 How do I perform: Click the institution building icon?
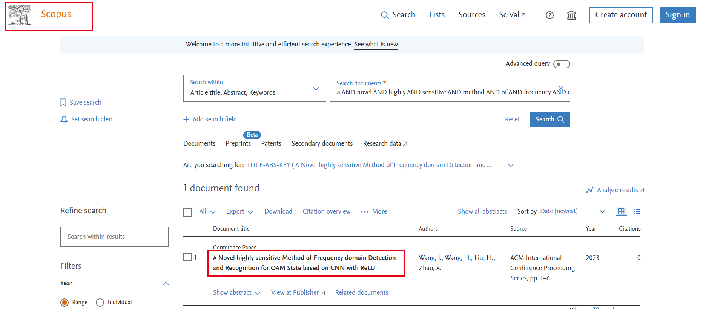coord(571,15)
